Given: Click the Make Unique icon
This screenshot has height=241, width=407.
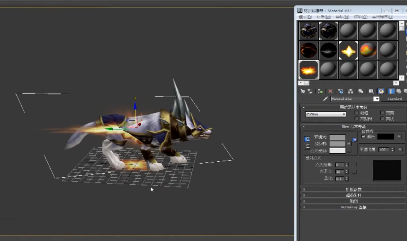Looking at the screenshot, I should pyautogui.click(x=351, y=91).
